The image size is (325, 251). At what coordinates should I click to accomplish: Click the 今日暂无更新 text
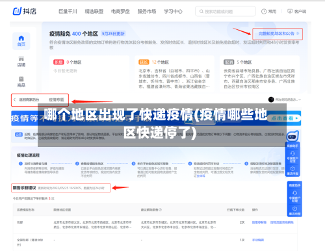coord(65,71)
